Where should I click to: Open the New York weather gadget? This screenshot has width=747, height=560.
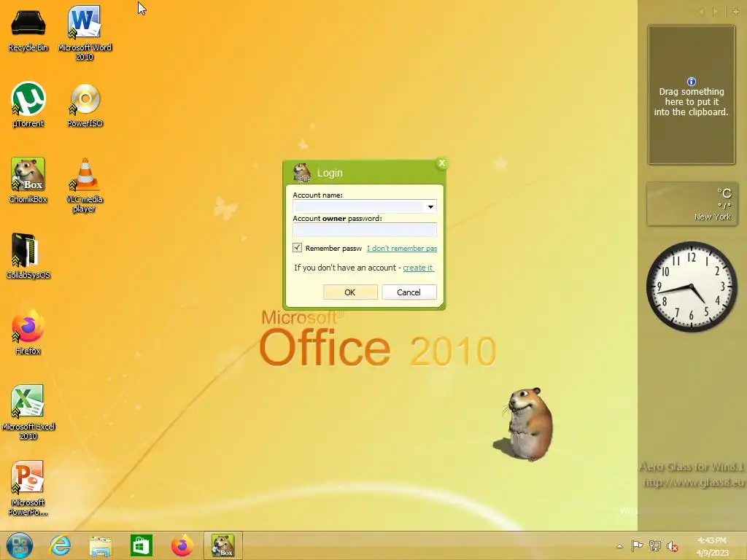click(x=692, y=204)
